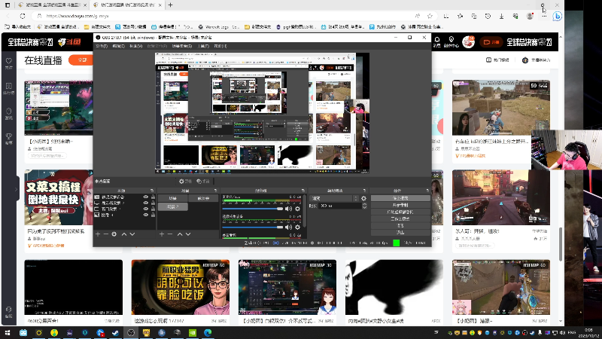602x339 pixels.
Task: Hide the image source using its eye icon
Action: (145, 215)
